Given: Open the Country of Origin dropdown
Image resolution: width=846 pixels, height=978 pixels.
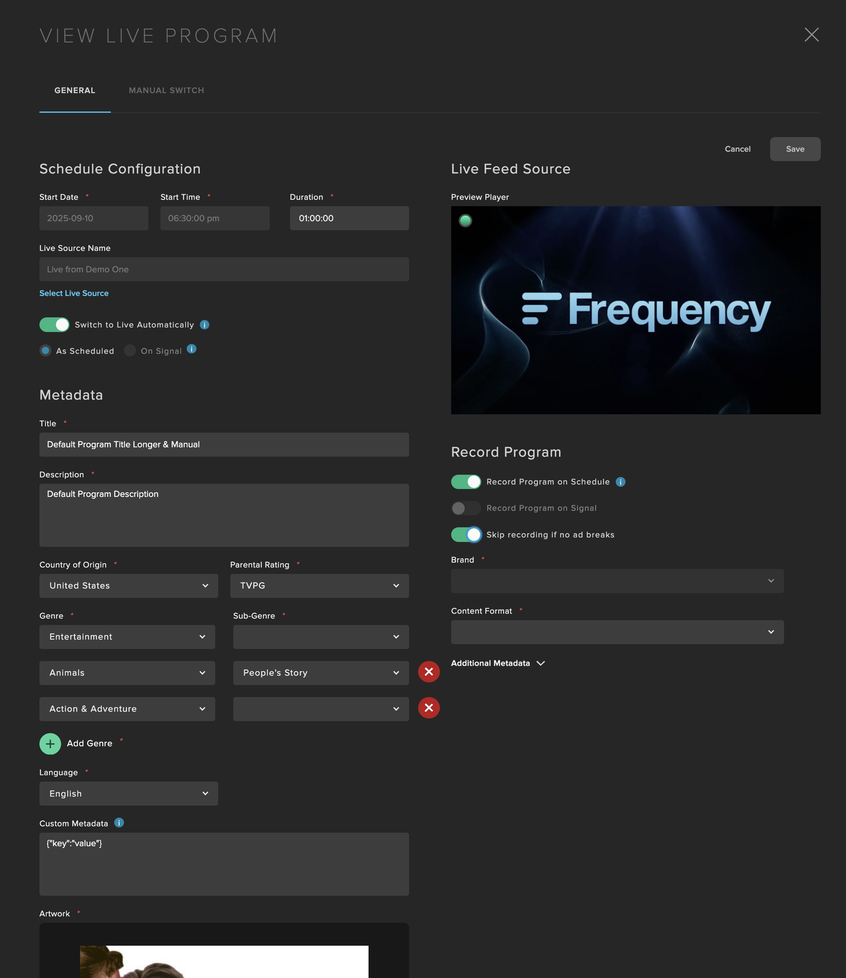Looking at the screenshot, I should [x=128, y=586].
